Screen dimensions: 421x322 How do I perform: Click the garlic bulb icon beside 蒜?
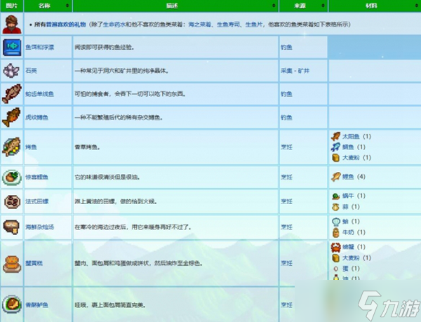tap(335, 207)
